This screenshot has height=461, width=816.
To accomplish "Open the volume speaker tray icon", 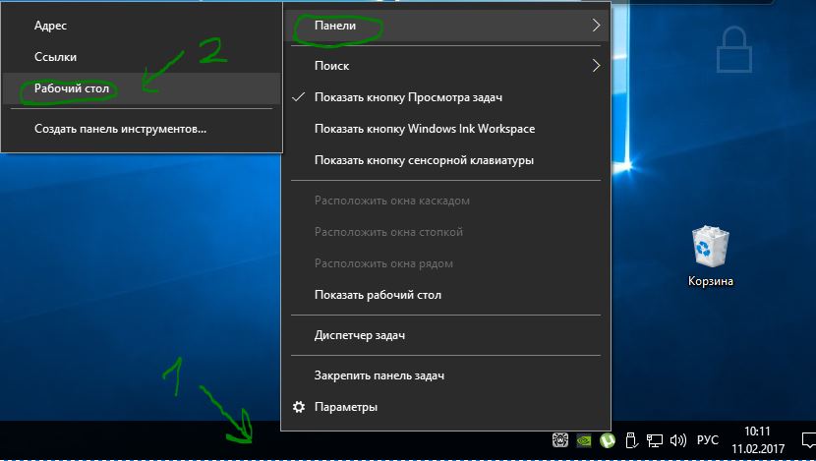I will pos(678,440).
